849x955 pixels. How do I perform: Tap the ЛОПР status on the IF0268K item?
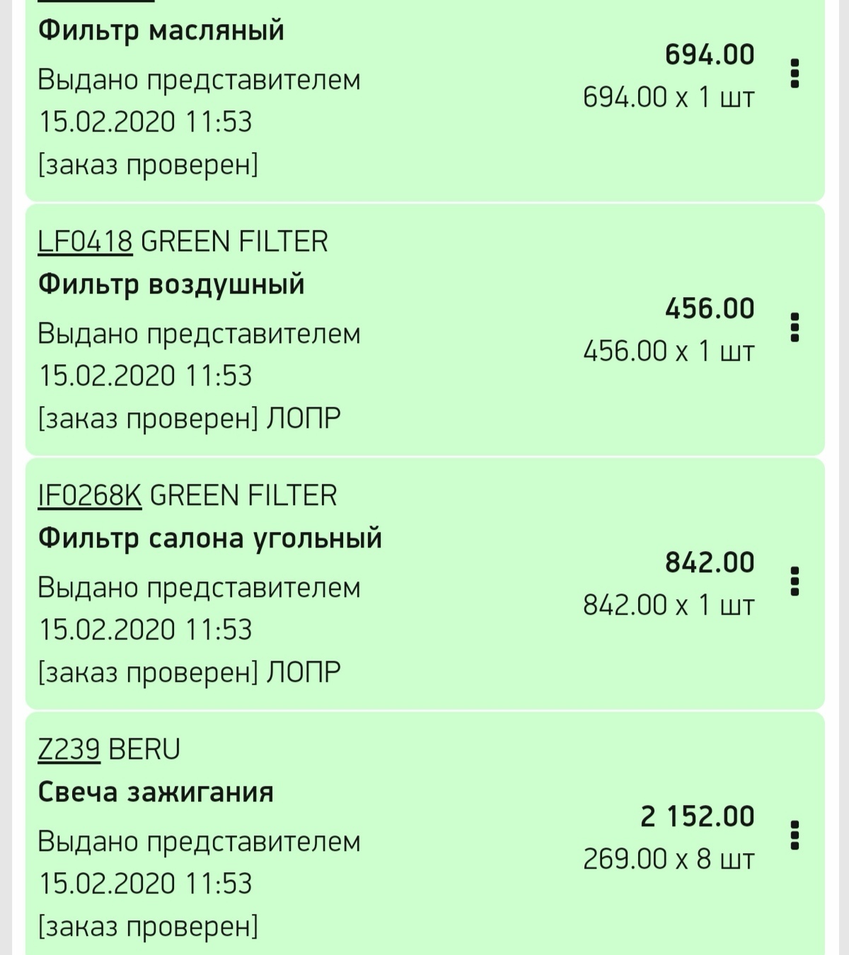pyautogui.click(x=304, y=673)
